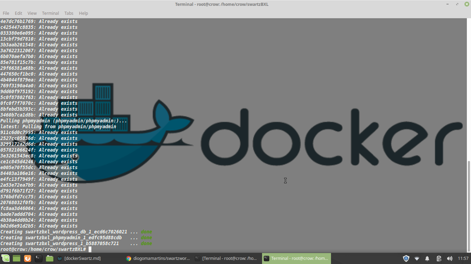This screenshot has width=471, height=264.
Task: Switch to dockerSwartz.md editor window
Action: pos(90,258)
